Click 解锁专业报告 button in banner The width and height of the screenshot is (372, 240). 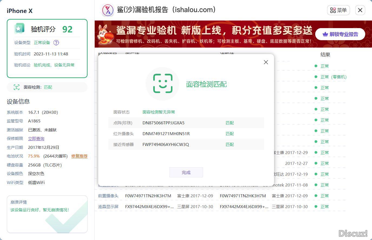tap(340, 34)
